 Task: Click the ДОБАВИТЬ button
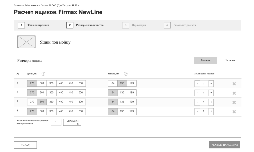tap(72, 122)
